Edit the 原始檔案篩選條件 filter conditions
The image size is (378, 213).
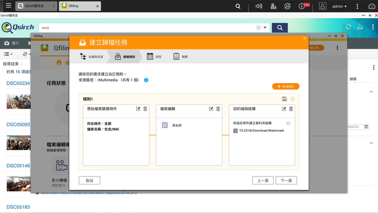pos(138,109)
